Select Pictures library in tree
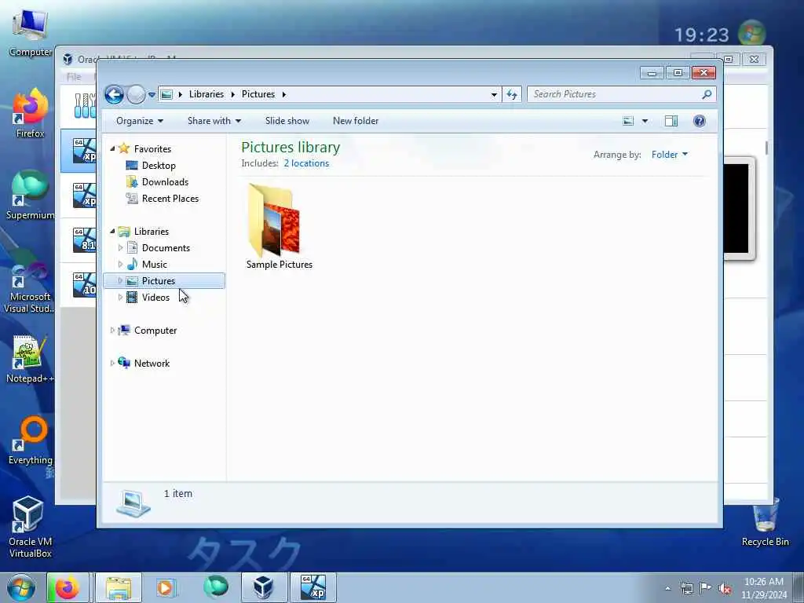 (x=159, y=281)
